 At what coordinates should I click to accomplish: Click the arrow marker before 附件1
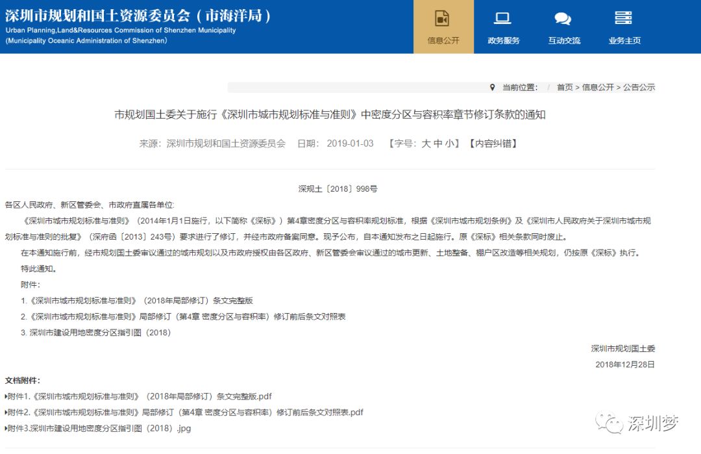pos(6,396)
